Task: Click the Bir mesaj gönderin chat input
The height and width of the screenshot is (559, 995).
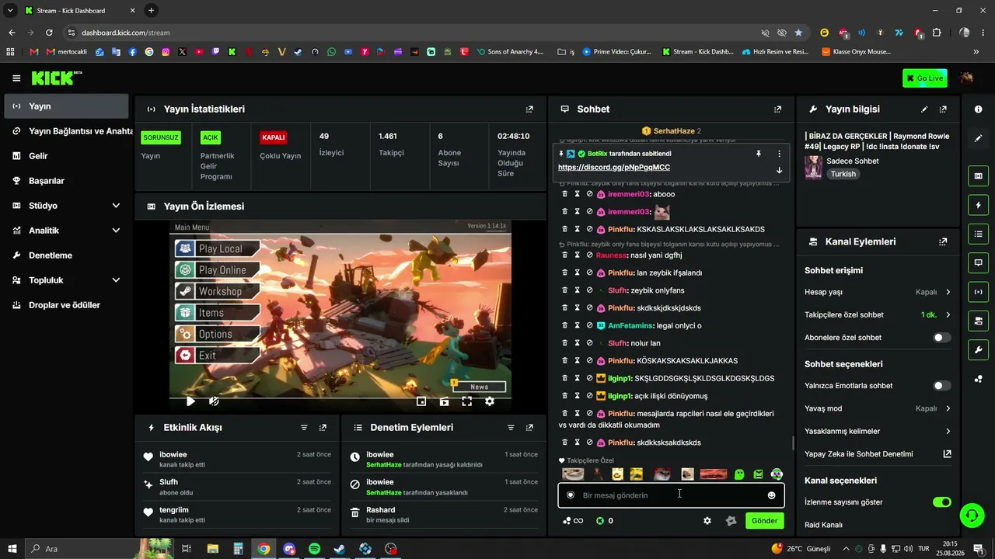Action: coord(671,495)
